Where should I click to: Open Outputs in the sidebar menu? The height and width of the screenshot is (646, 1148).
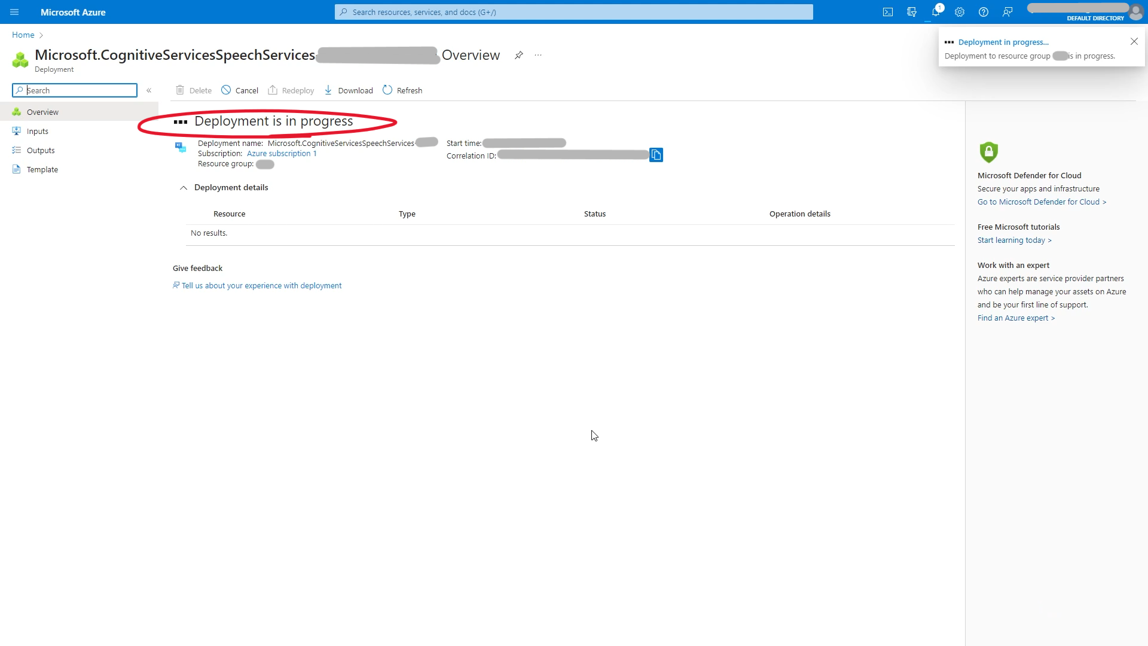pyautogui.click(x=40, y=150)
